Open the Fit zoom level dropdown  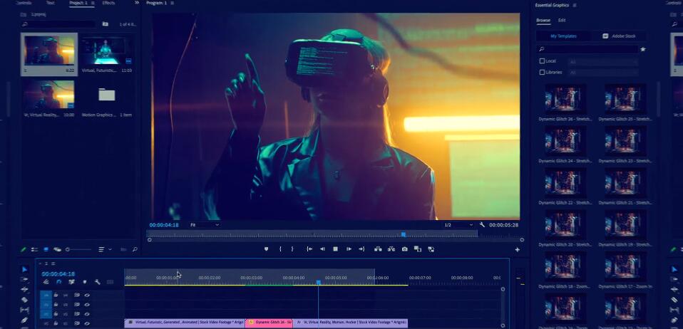205,225
